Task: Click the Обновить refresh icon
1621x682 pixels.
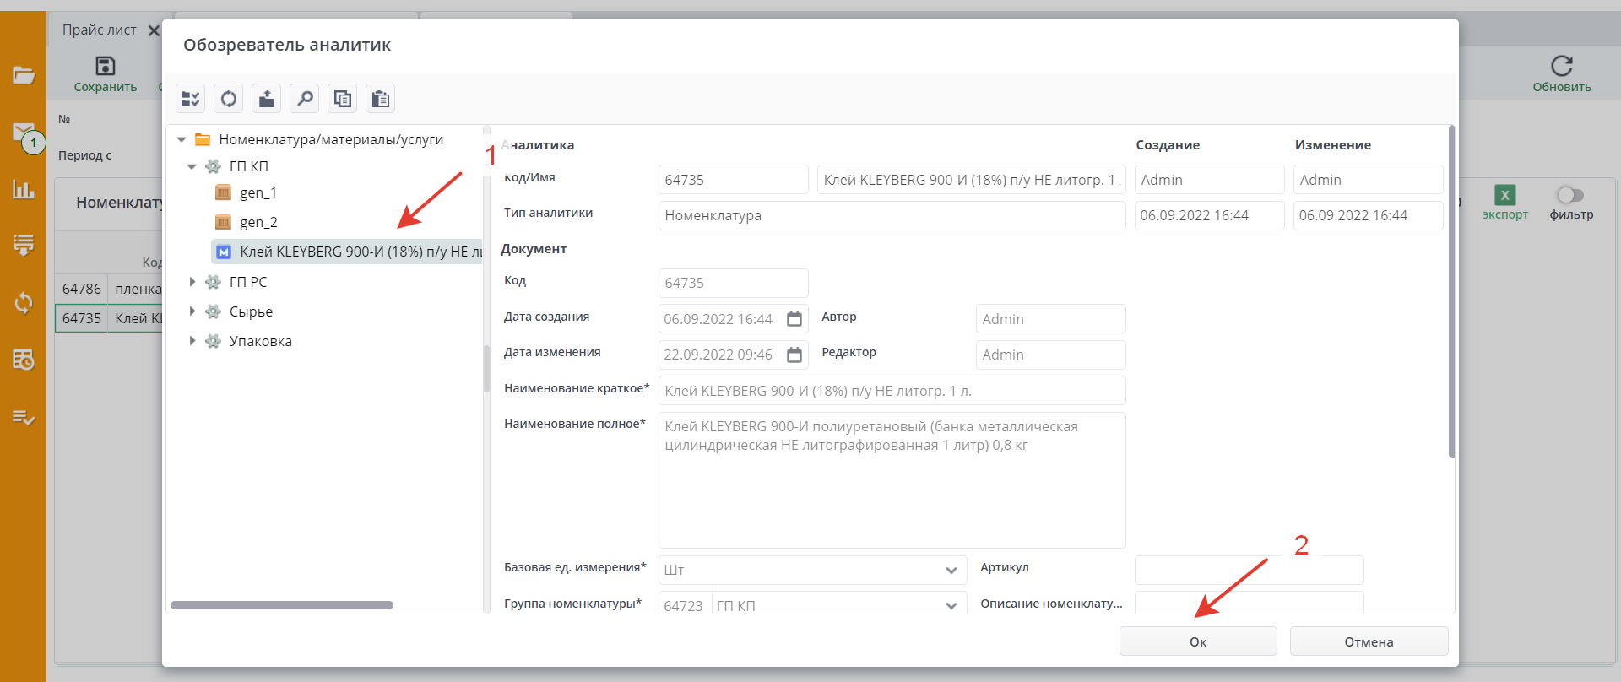Action: [x=1562, y=66]
